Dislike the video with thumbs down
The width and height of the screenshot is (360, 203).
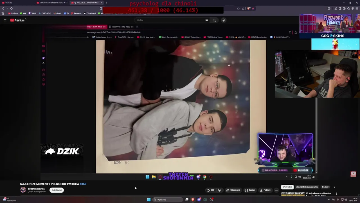[x=220, y=190]
